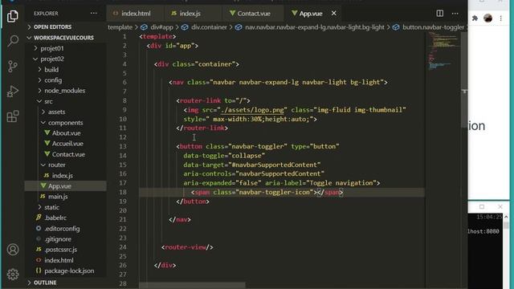Open .gitignore file
The image size is (514, 289).
[x=58, y=239]
